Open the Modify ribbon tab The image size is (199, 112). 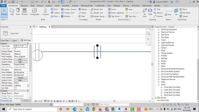[157, 6]
